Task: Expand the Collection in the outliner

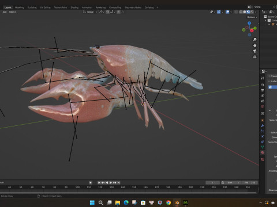Action: (x=265, y=21)
